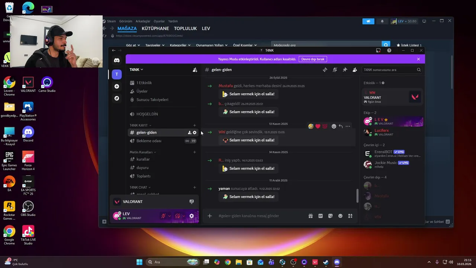Open Steam KÜTÜPHANE tab
This screenshot has height=268, width=476.
pos(155,28)
